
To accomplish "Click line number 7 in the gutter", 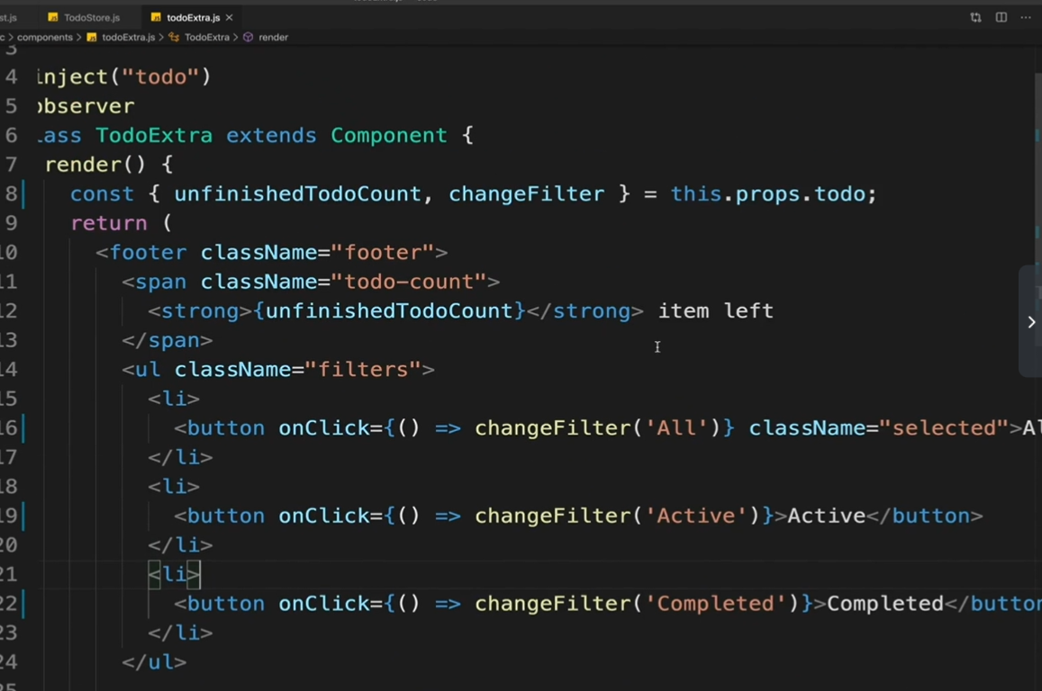I will pyautogui.click(x=11, y=164).
